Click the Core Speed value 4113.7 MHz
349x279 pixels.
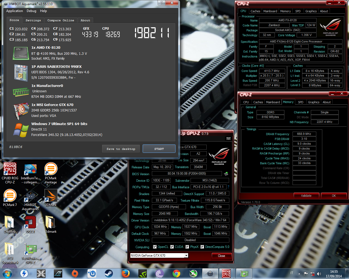click(x=272, y=71)
